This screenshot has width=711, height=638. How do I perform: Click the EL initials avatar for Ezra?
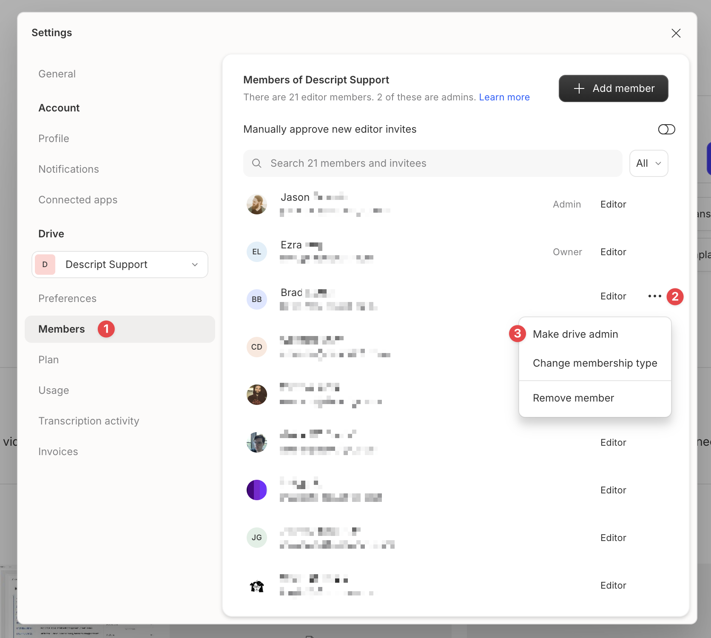pyautogui.click(x=257, y=252)
